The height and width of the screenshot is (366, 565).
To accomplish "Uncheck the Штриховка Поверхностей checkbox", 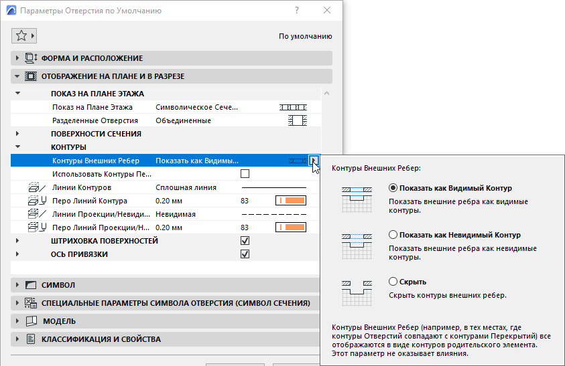I will point(245,241).
